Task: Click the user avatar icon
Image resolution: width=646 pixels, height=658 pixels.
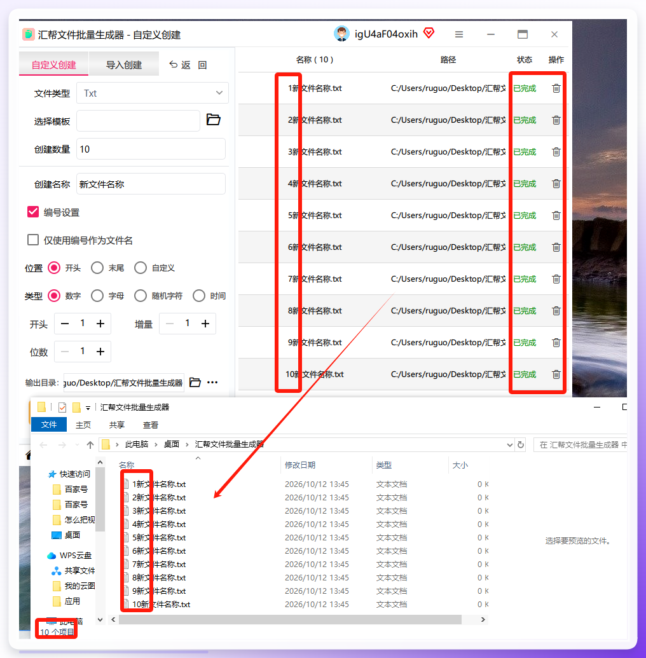Action: tap(341, 34)
